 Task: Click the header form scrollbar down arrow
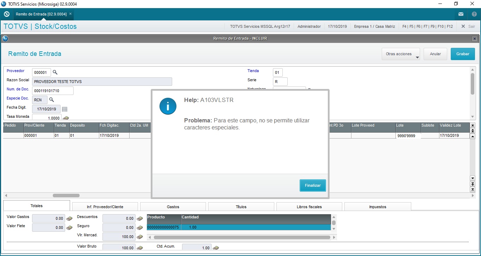point(473,117)
